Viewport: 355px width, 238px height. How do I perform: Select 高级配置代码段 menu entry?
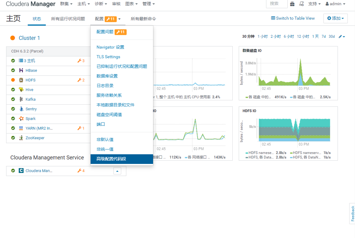click(122, 159)
